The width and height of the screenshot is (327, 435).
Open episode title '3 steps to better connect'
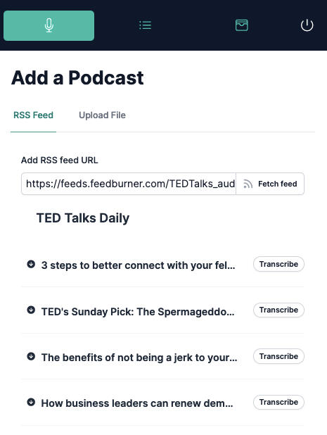point(138,265)
